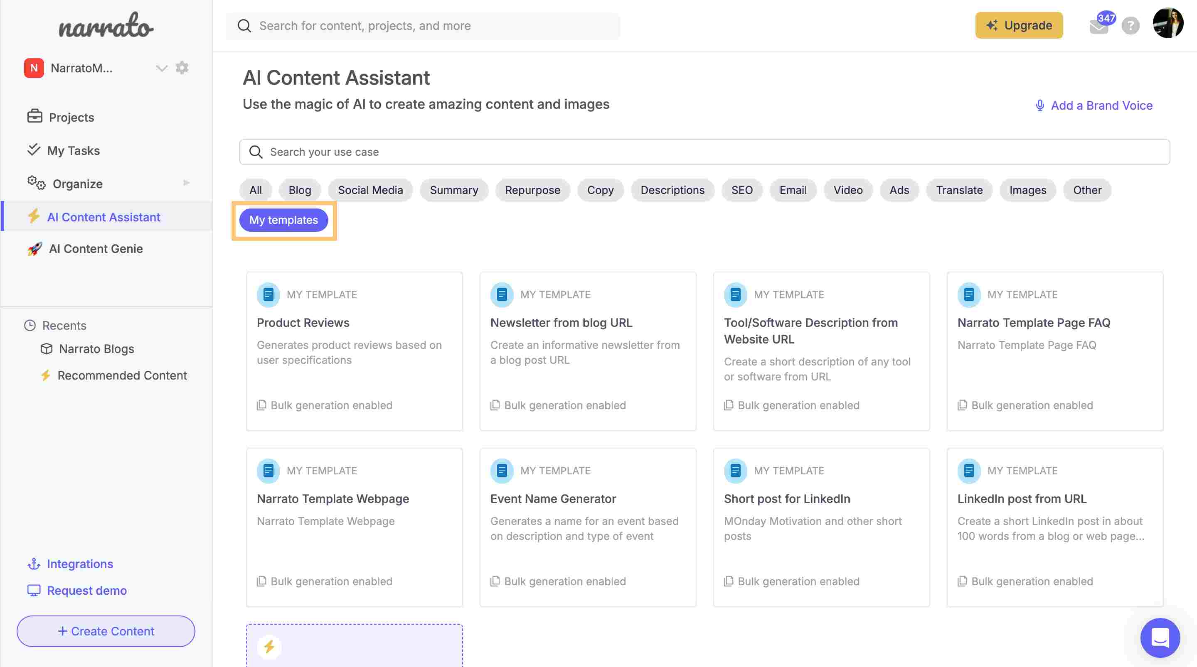Open AI Content Genie
This screenshot has width=1197, height=667.
pos(96,248)
